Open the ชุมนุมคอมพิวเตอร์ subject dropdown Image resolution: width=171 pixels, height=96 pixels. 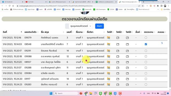click(x=81, y=26)
